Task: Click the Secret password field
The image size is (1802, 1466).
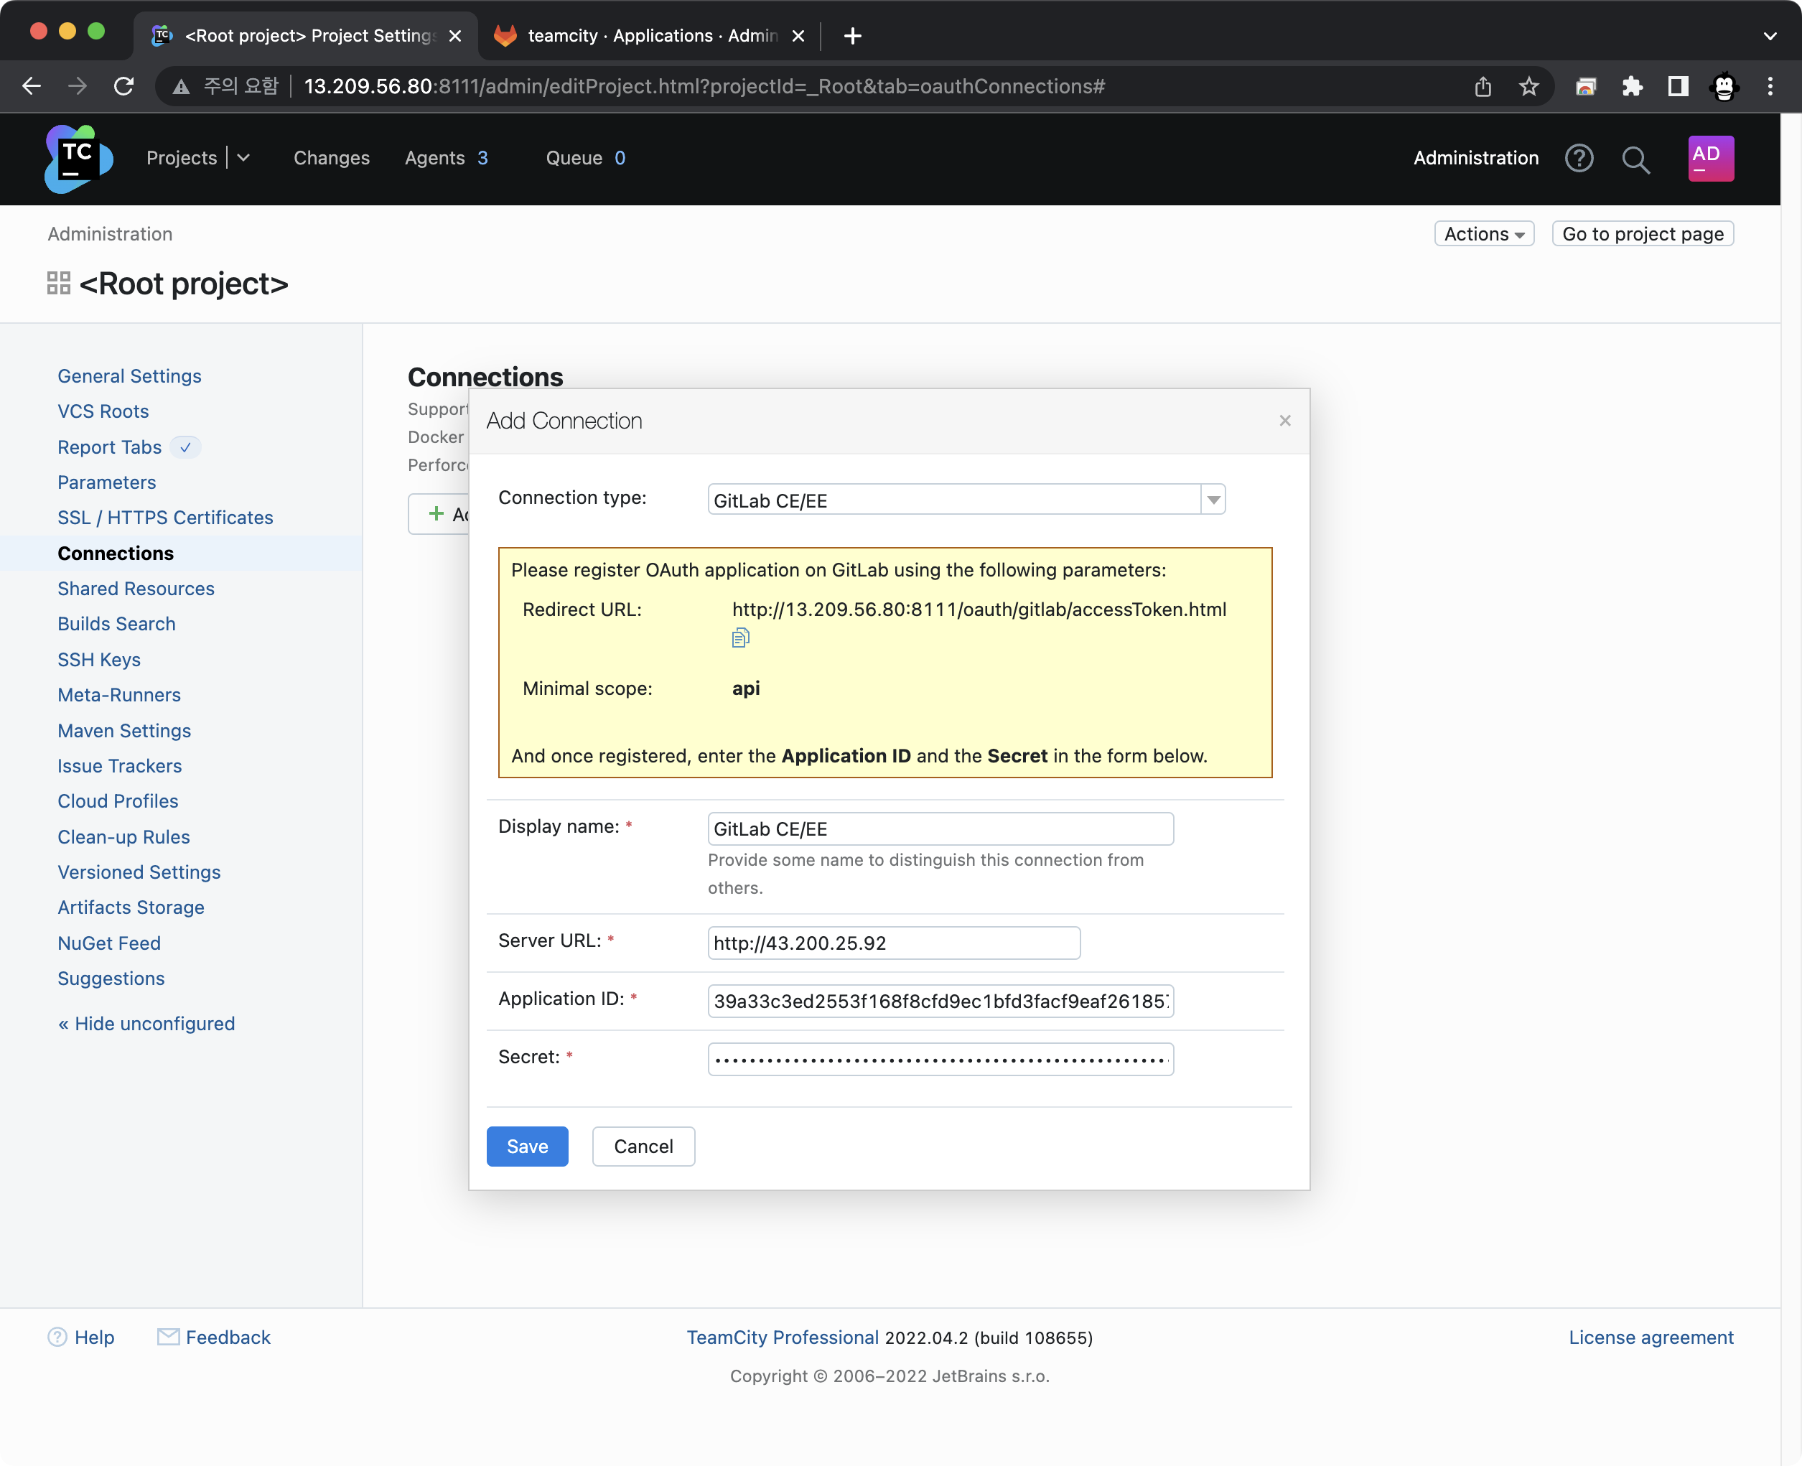Action: pyautogui.click(x=940, y=1059)
